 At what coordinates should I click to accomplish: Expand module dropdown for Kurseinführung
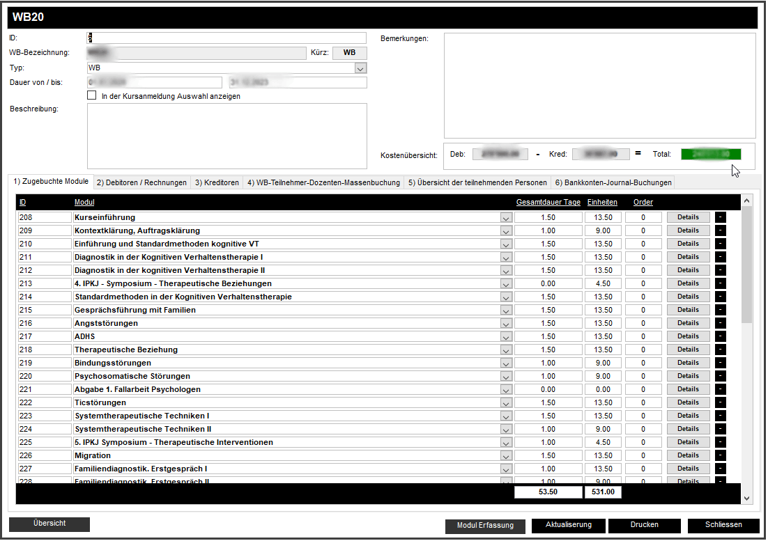pyautogui.click(x=506, y=218)
